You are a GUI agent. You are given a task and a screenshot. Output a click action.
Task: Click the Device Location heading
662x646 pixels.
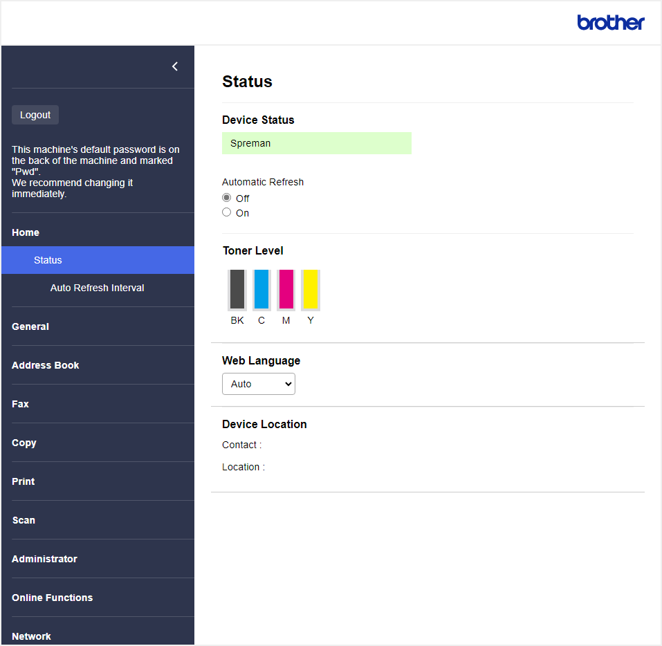[x=264, y=425]
